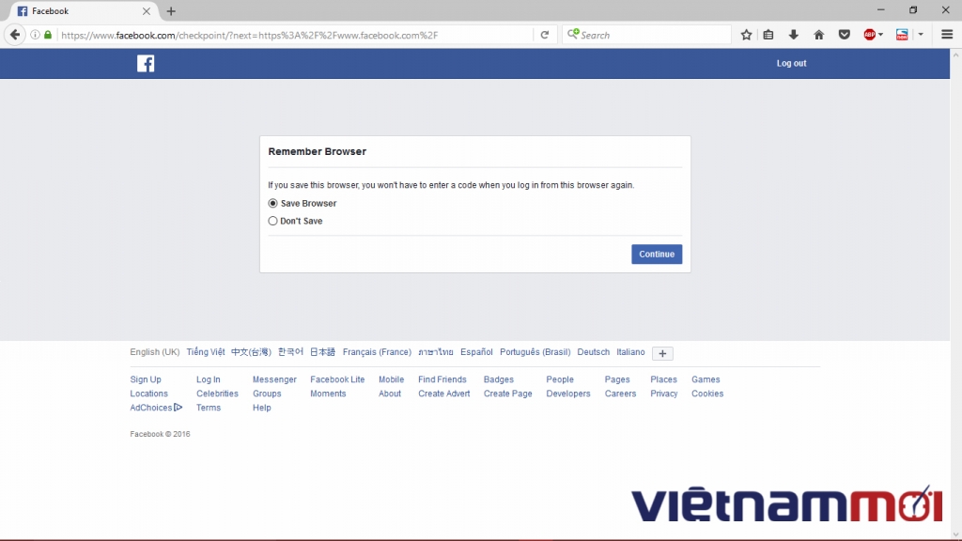
Task: Go back with the browser back arrow
Action: (x=15, y=35)
